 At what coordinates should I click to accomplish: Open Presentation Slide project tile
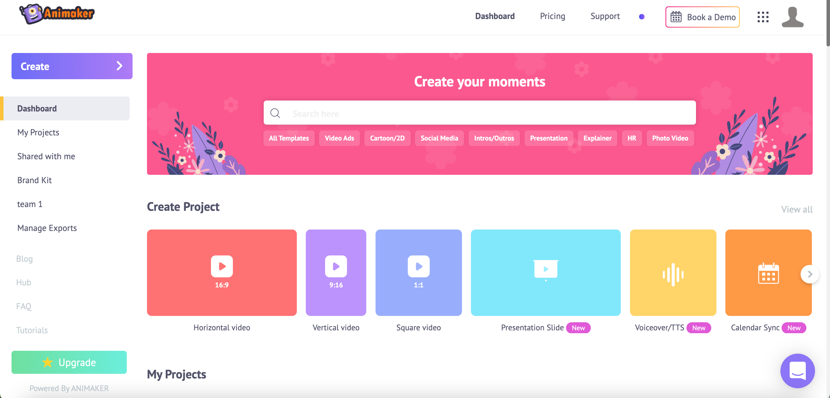(x=546, y=272)
